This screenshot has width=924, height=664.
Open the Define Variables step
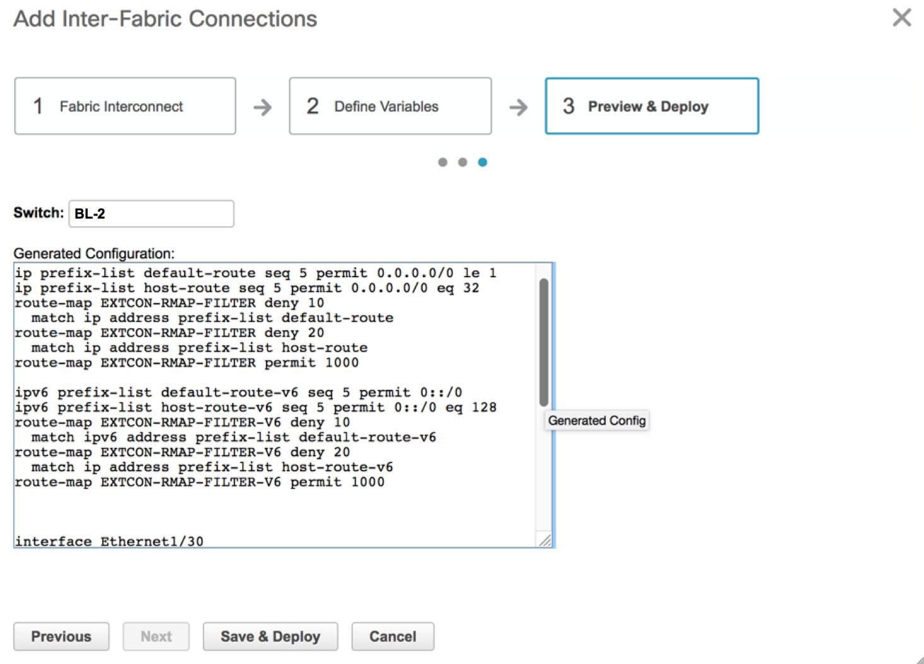pos(390,105)
